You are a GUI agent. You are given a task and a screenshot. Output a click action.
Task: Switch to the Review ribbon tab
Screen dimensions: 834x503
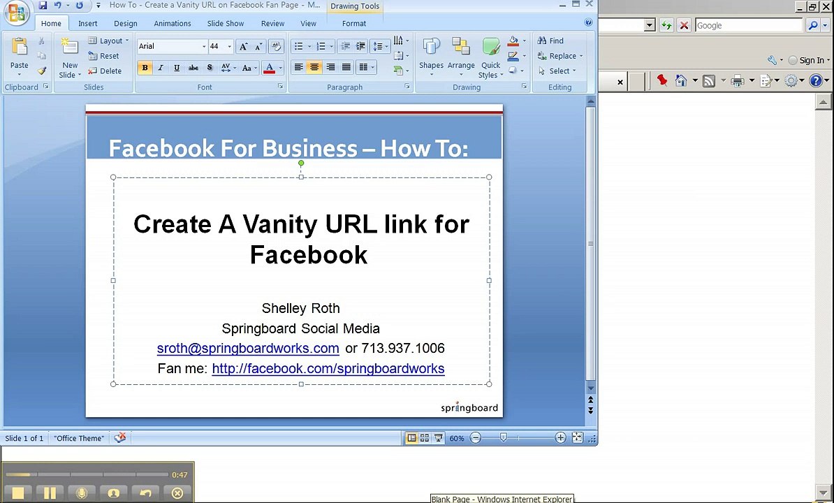(x=273, y=23)
